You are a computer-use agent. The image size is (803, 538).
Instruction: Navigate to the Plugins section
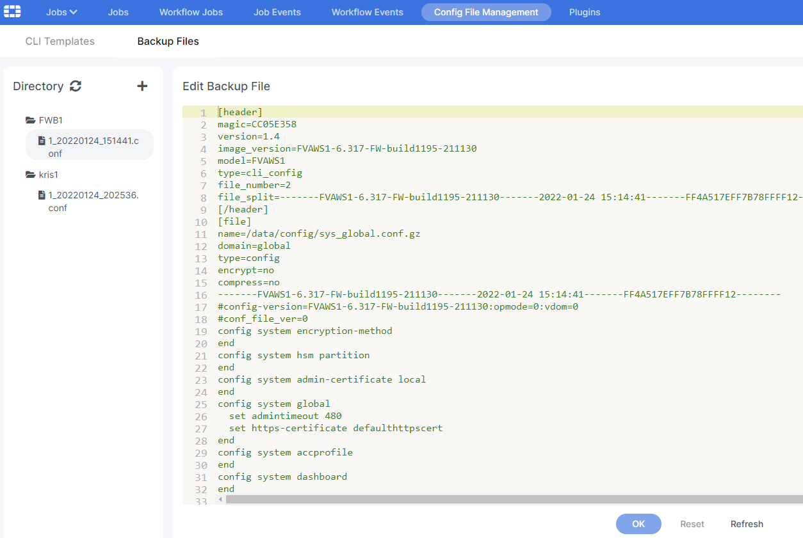584,12
